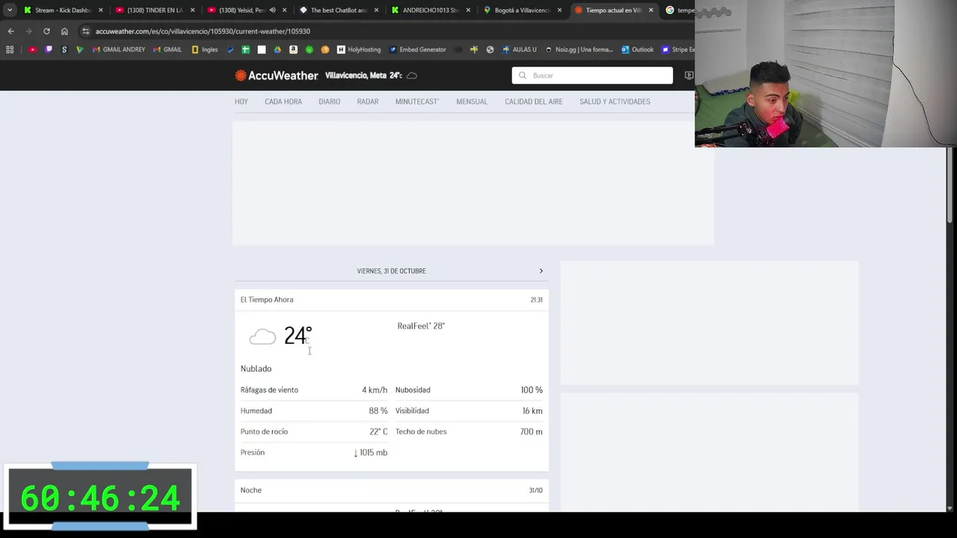Mute the Yelsid tab audio icon

coord(272,10)
